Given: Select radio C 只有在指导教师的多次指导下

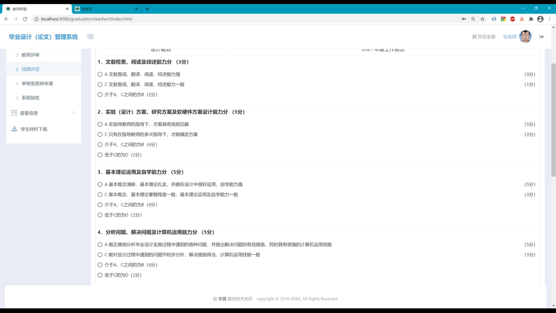Looking at the screenshot, I should [x=100, y=134].
